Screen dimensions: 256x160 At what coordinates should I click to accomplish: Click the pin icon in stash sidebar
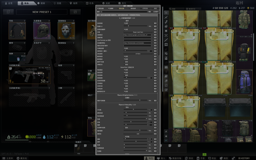tap(166, 132)
